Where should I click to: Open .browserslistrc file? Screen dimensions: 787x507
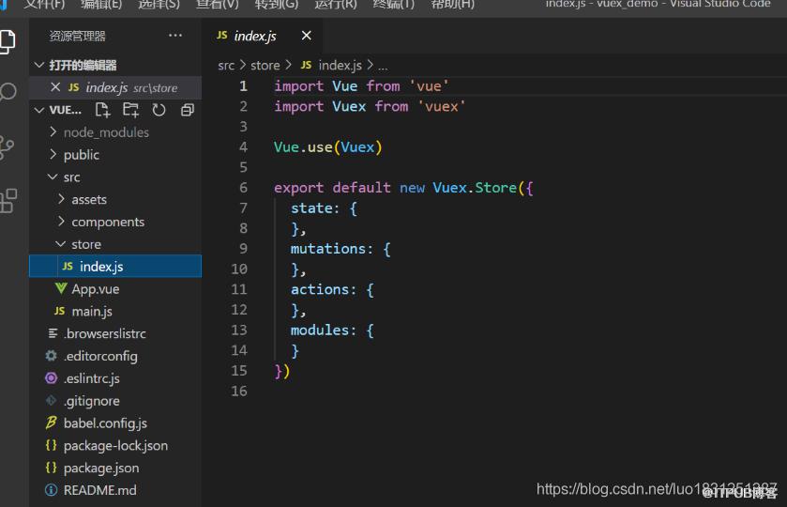115,333
